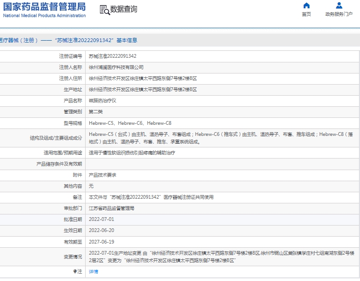Click the 注册人住所 address value

click(143, 79)
